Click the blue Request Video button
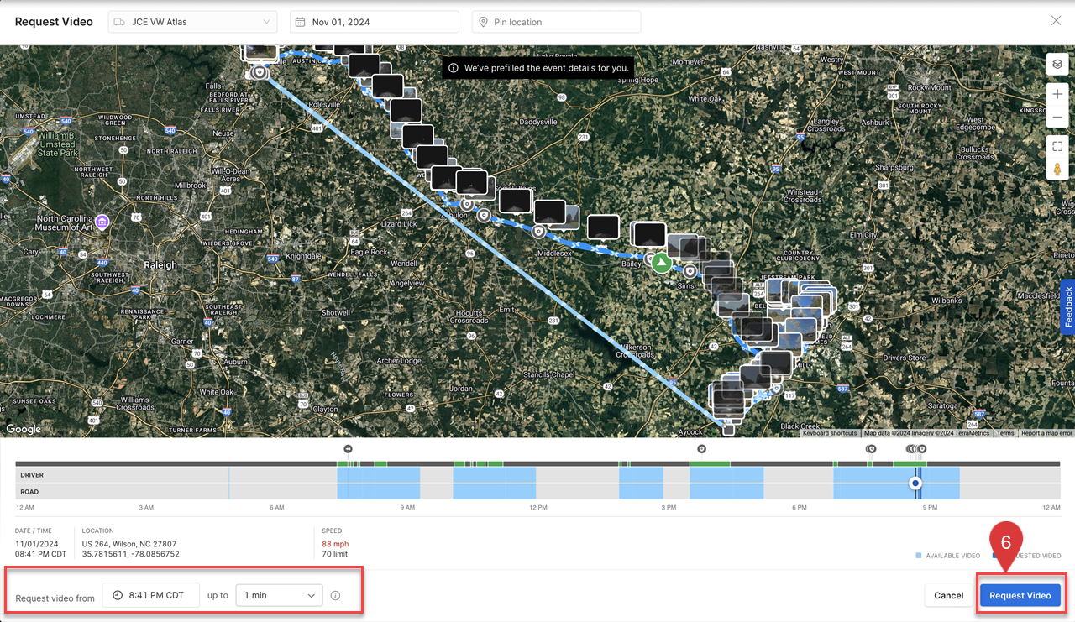 tap(1020, 595)
